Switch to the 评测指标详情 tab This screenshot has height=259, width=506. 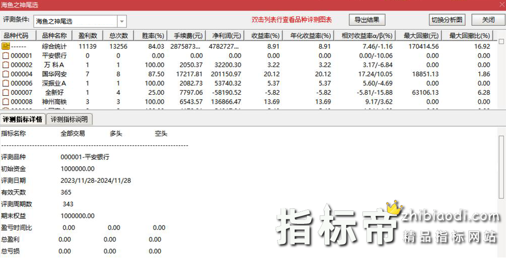(x=23, y=119)
